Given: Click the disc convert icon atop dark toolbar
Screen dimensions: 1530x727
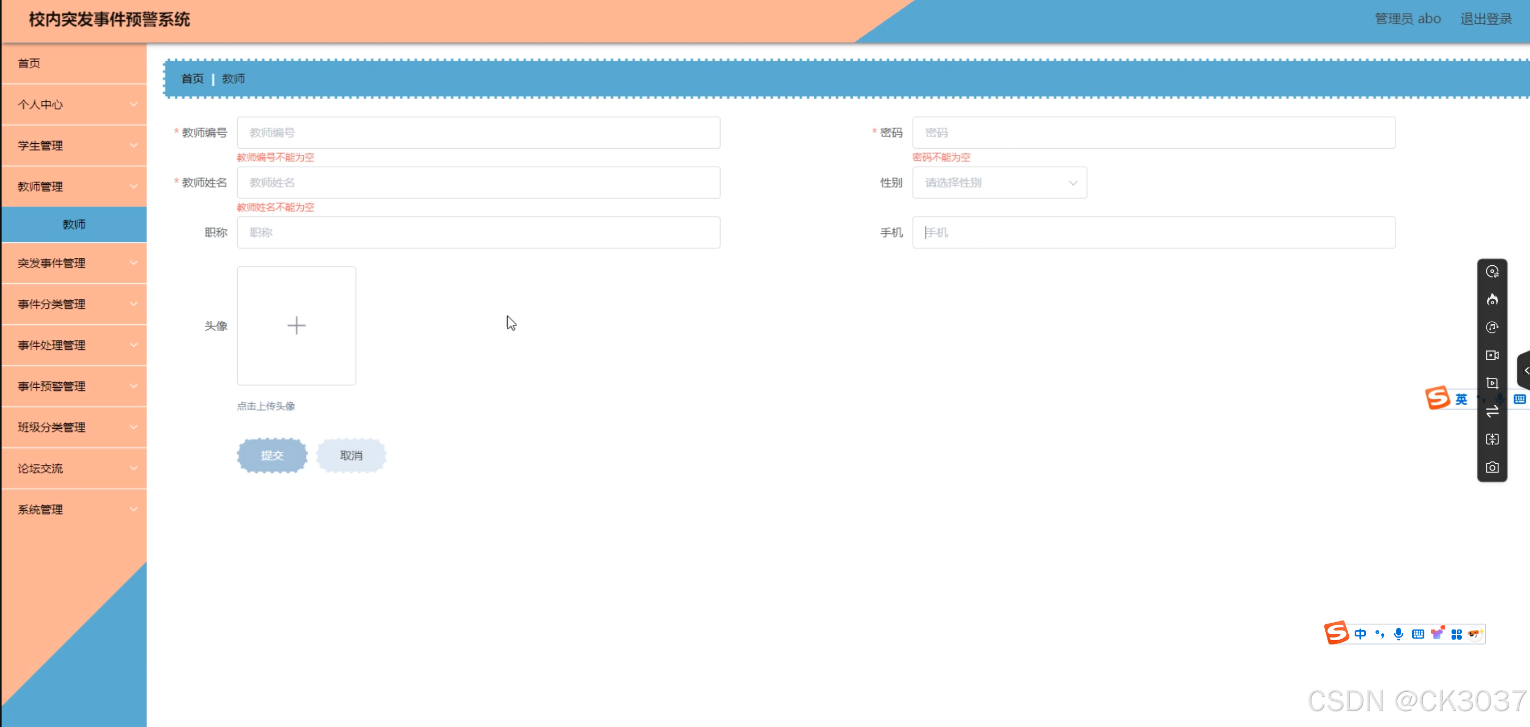Looking at the screenshot, I should [1492, 272].
